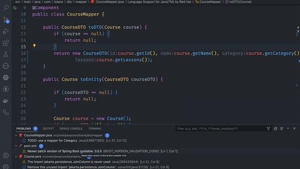The height and width of the screenshot is (169, 300).
Task: Click the 'loiane' breadcrumb segment
Action: point(59,2)
